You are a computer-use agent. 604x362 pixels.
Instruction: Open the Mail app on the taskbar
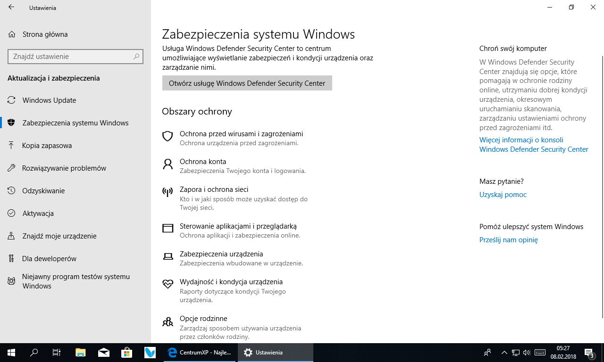[104, 353]
